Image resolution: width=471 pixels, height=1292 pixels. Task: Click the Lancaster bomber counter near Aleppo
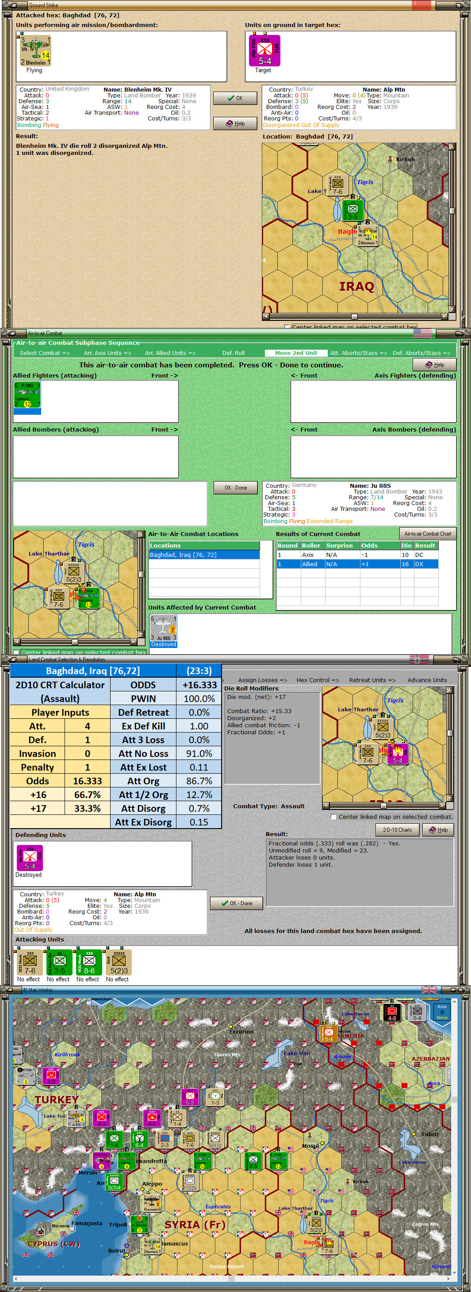point(152,1203)
